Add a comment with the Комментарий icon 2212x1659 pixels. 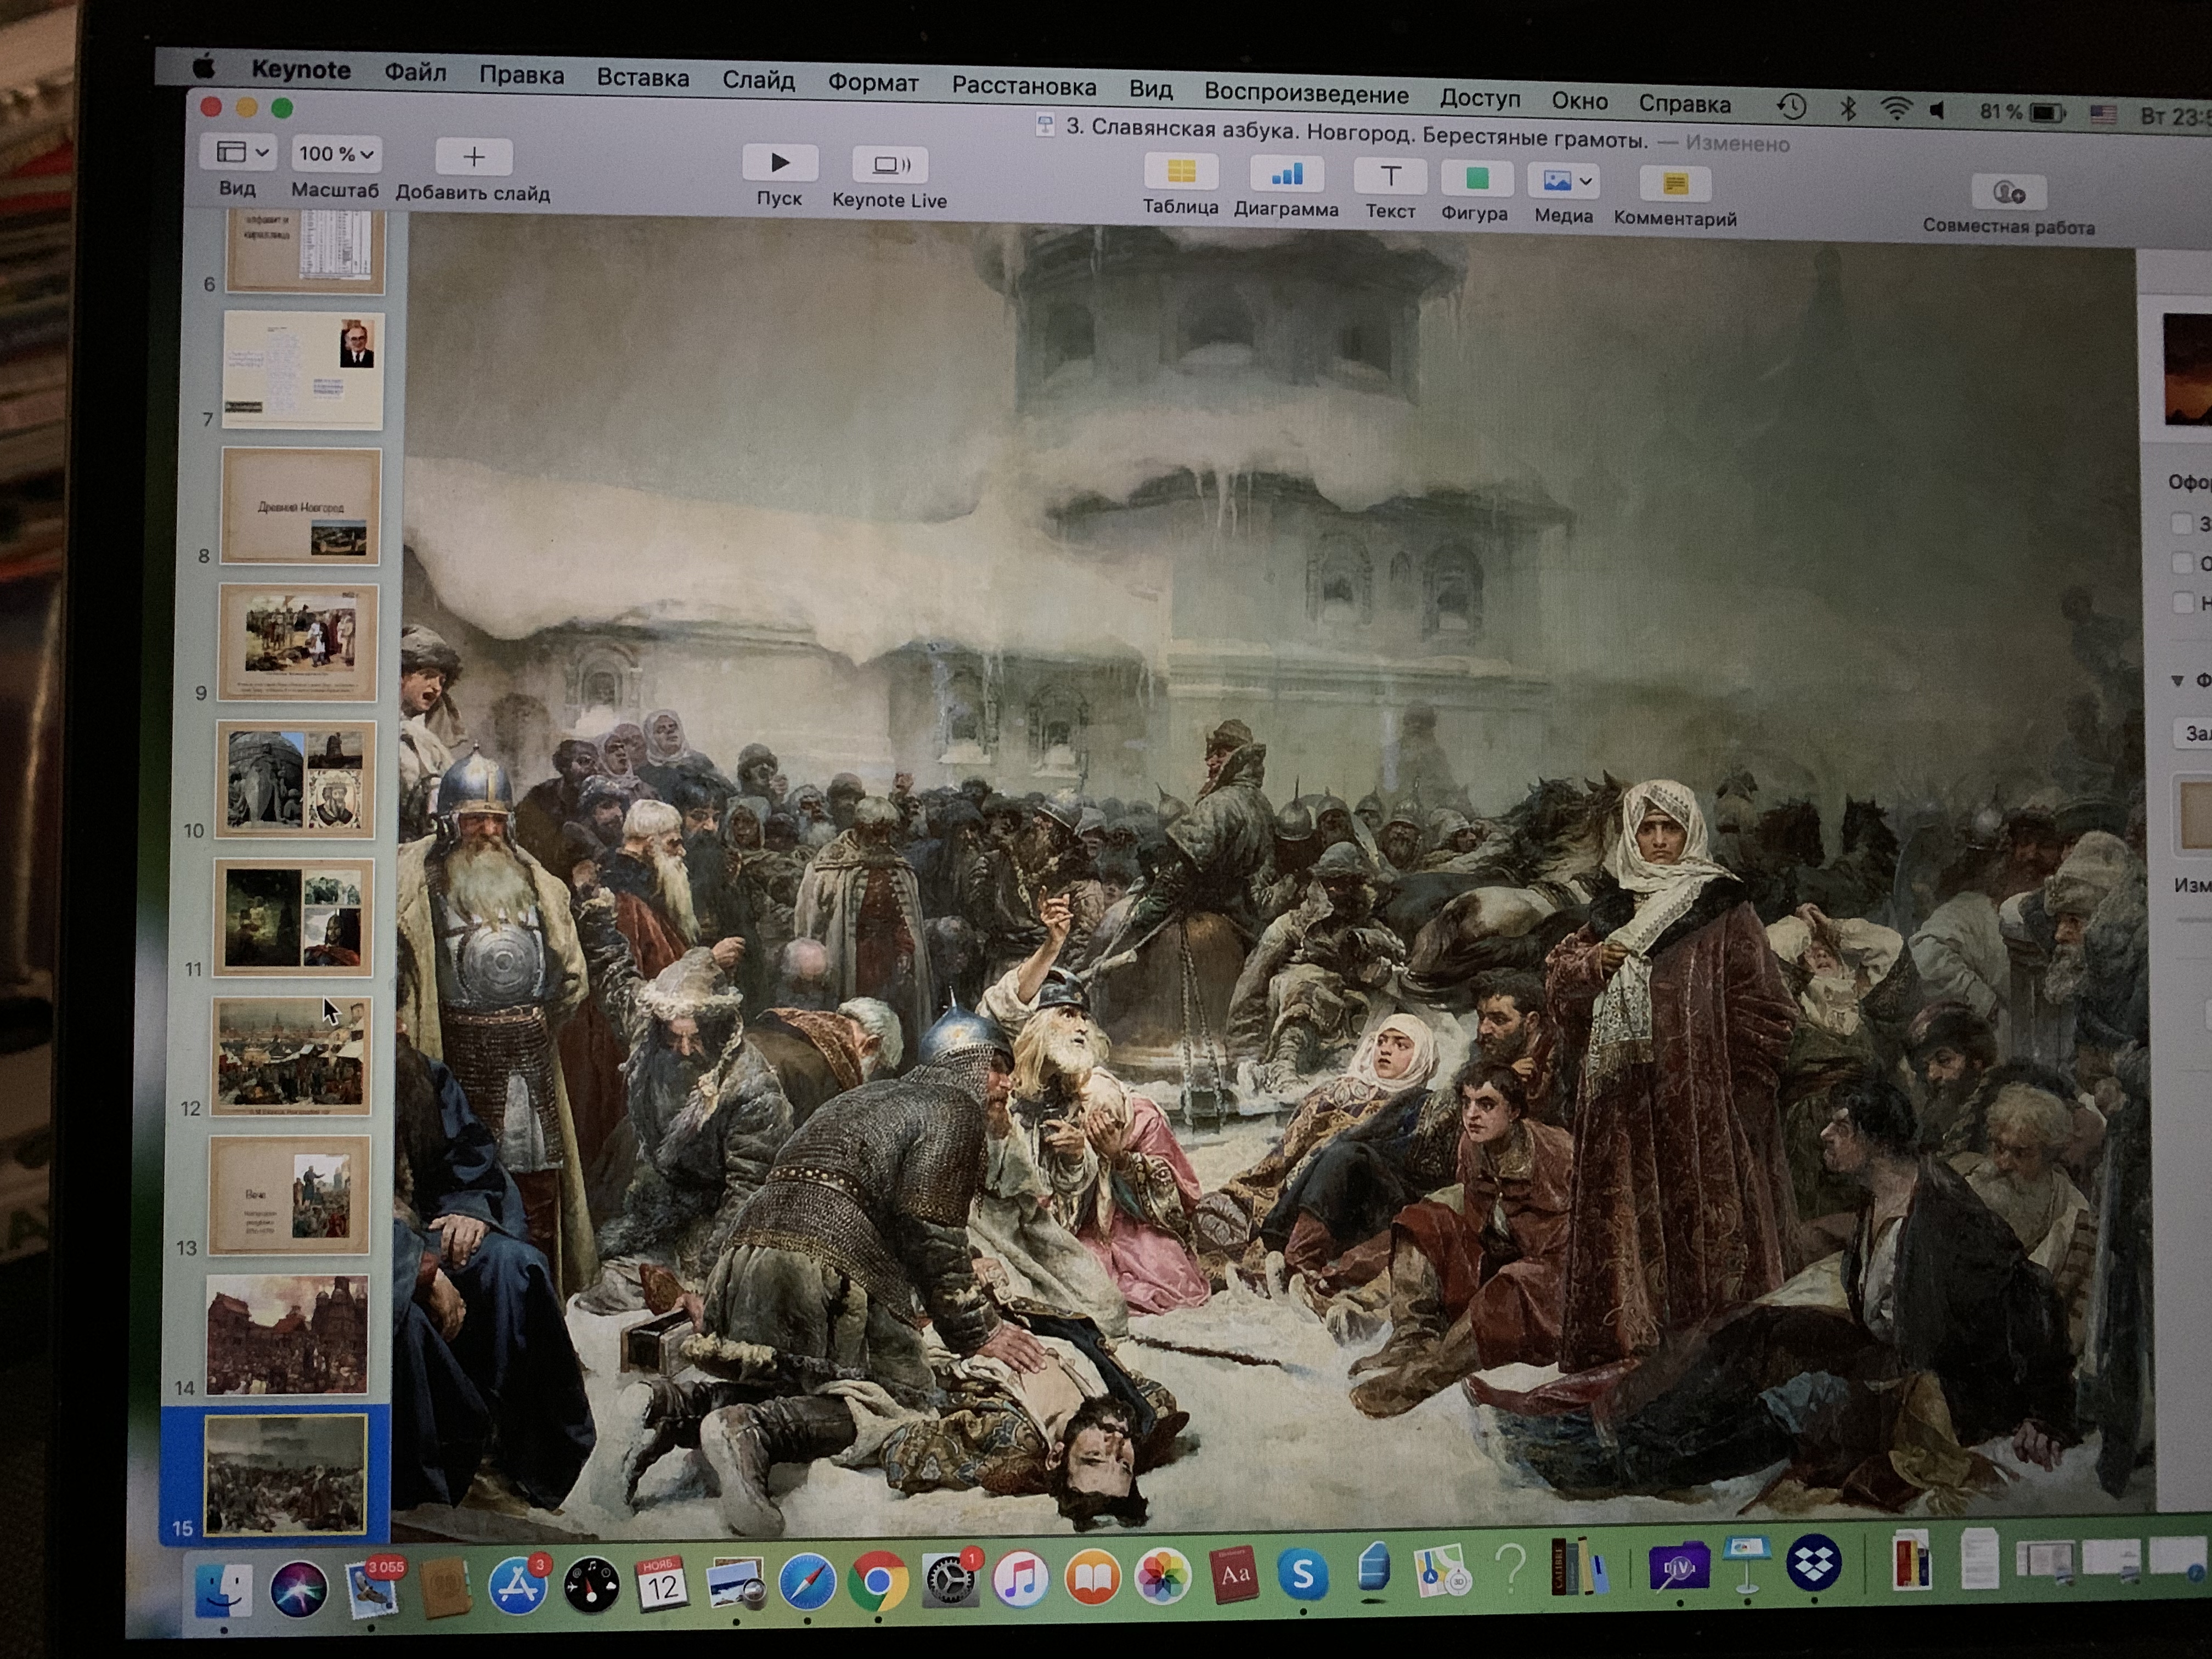(x=1675, y=184)
